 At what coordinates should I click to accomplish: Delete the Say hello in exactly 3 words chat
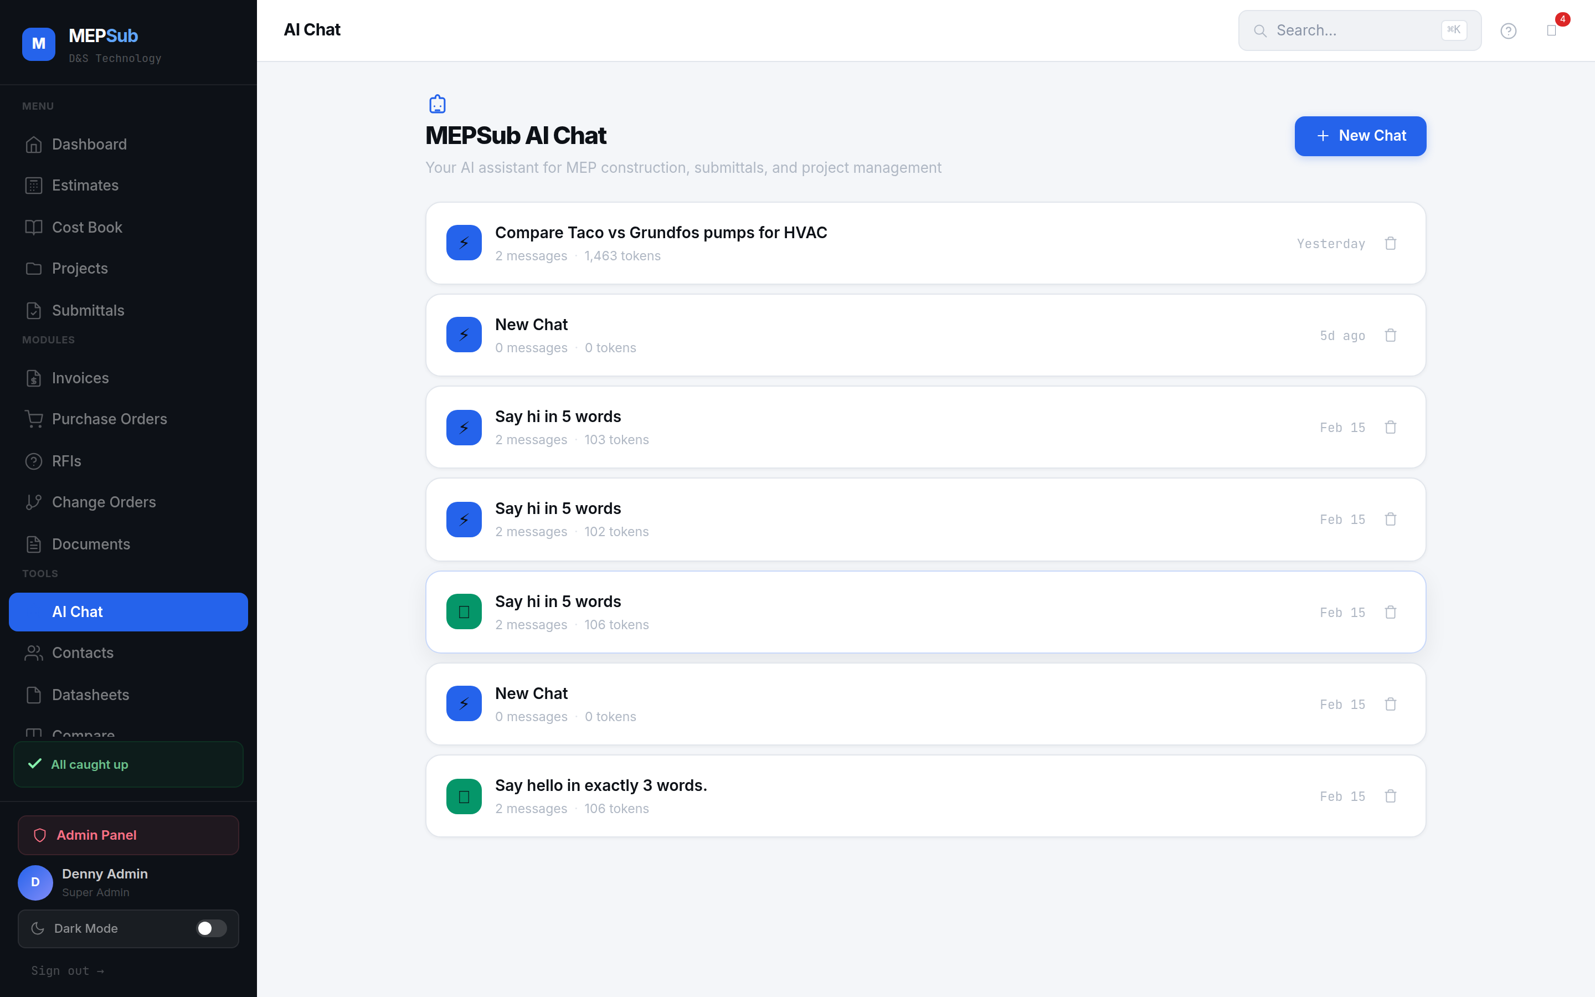[x=1390, y=796]
